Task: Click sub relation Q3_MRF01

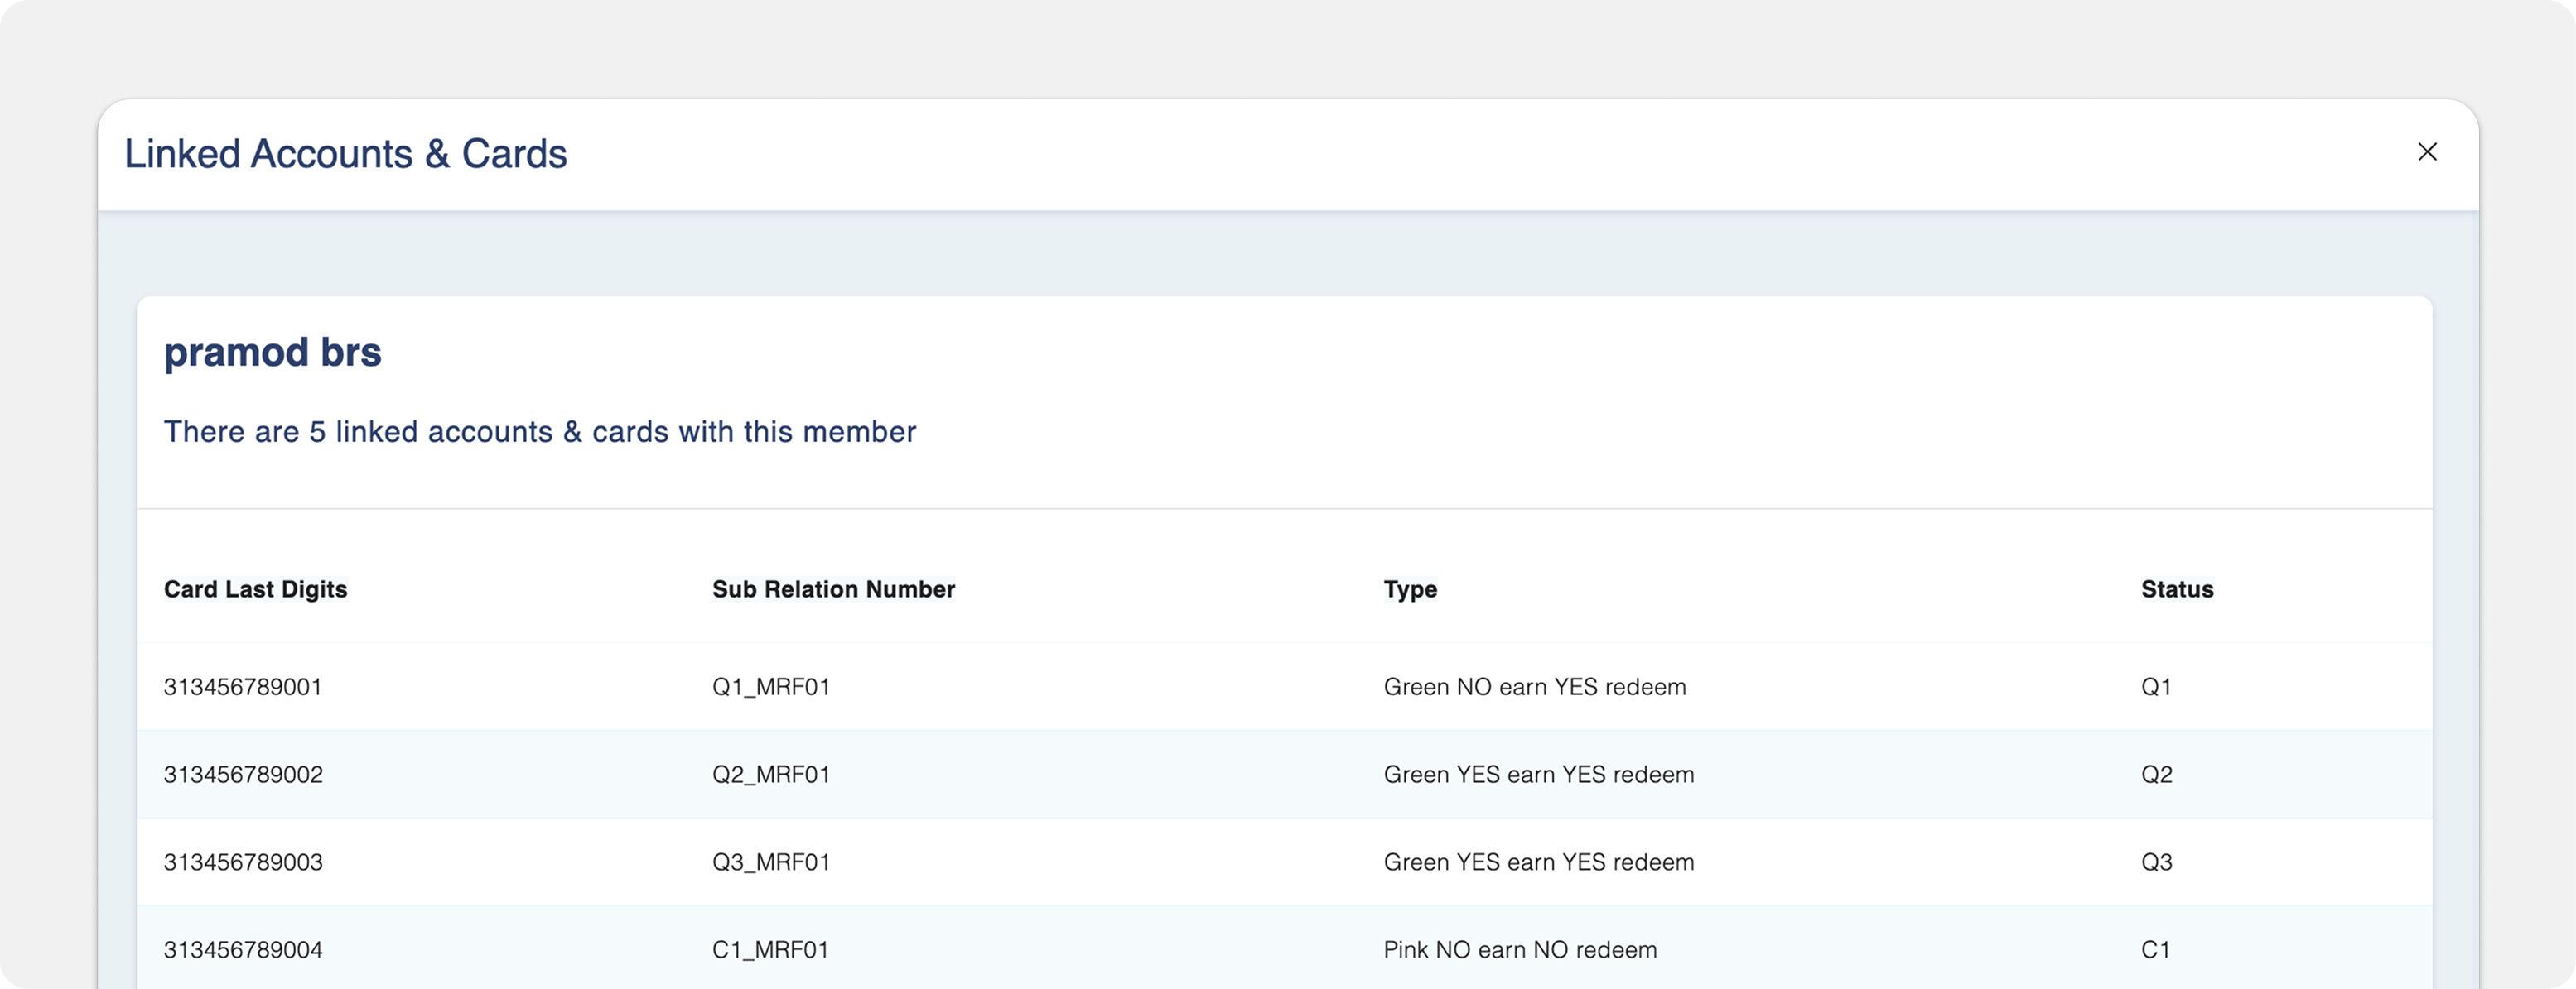Action: coord(771,862)
